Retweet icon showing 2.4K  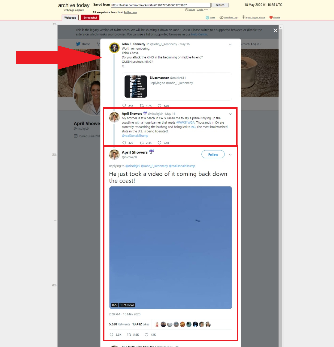coord(142,143)
